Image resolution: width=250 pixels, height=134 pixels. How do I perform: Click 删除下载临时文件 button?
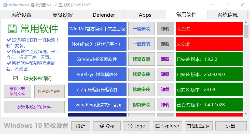(x=17, y=91)
